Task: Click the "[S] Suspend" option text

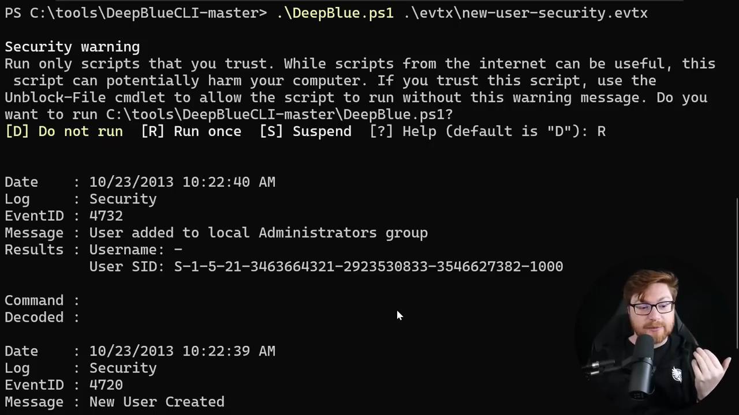Action: point(305,131)
